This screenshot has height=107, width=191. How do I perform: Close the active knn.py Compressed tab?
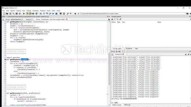(67, 19)
